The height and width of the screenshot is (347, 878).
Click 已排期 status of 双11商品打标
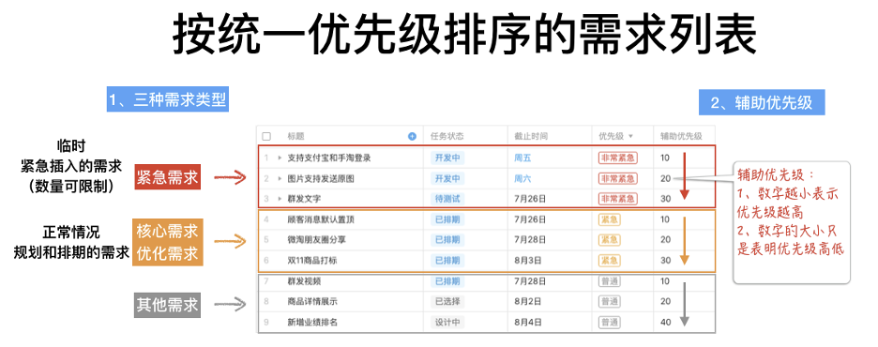[447, 261]
